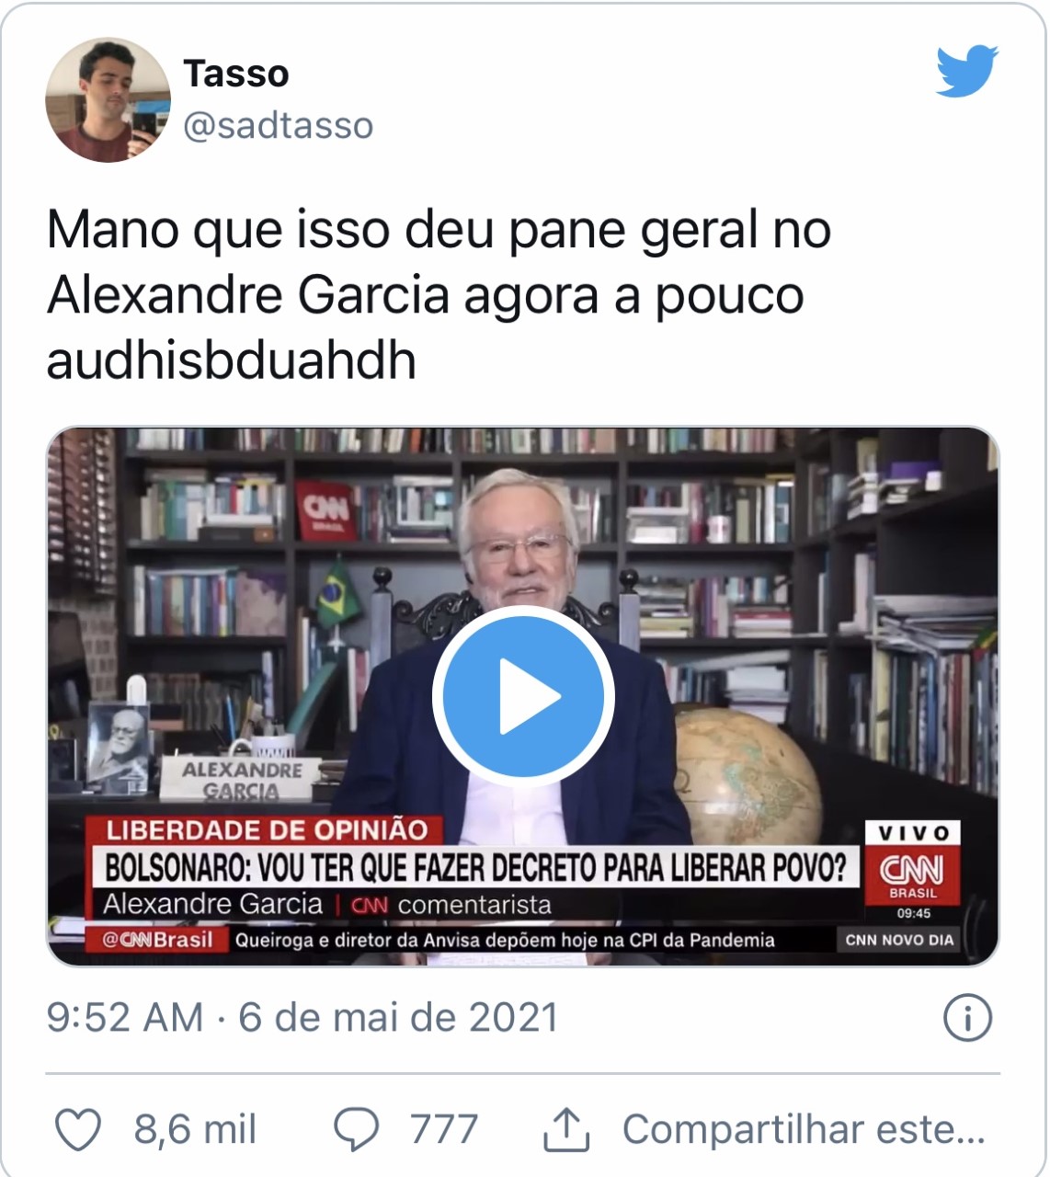Viewport: 1050px width, 1177px height.
Task: Like the tweet with heart icon
Action: [x=78, y=1129]
